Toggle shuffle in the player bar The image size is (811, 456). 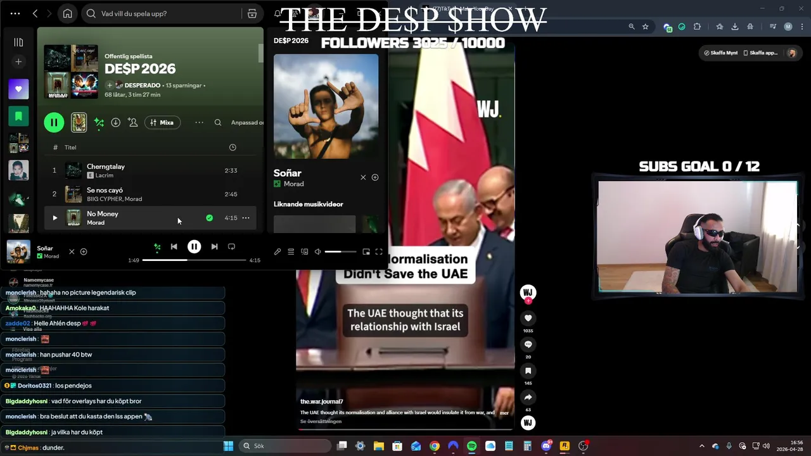tap(157, 246)
